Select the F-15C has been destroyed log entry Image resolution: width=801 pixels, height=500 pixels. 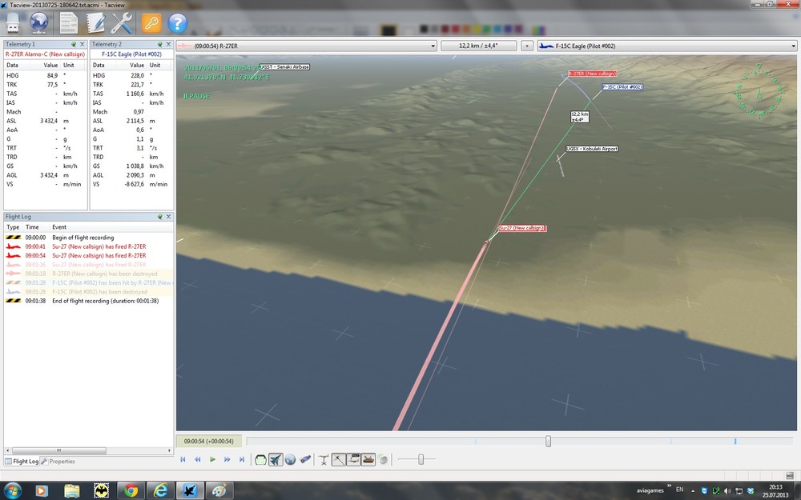coord(88,292)
